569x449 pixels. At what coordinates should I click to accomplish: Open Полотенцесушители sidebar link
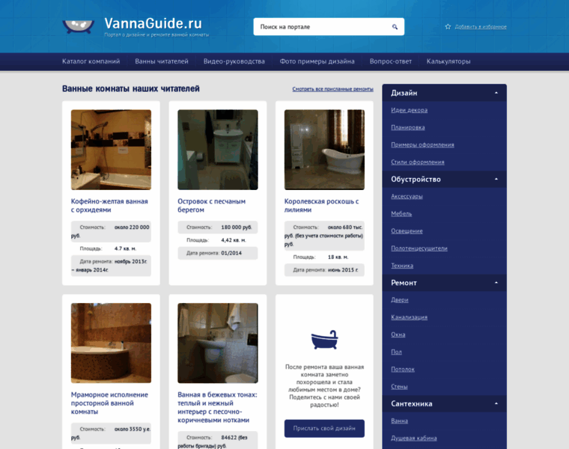pyautogui.click(x=419, y=248)
